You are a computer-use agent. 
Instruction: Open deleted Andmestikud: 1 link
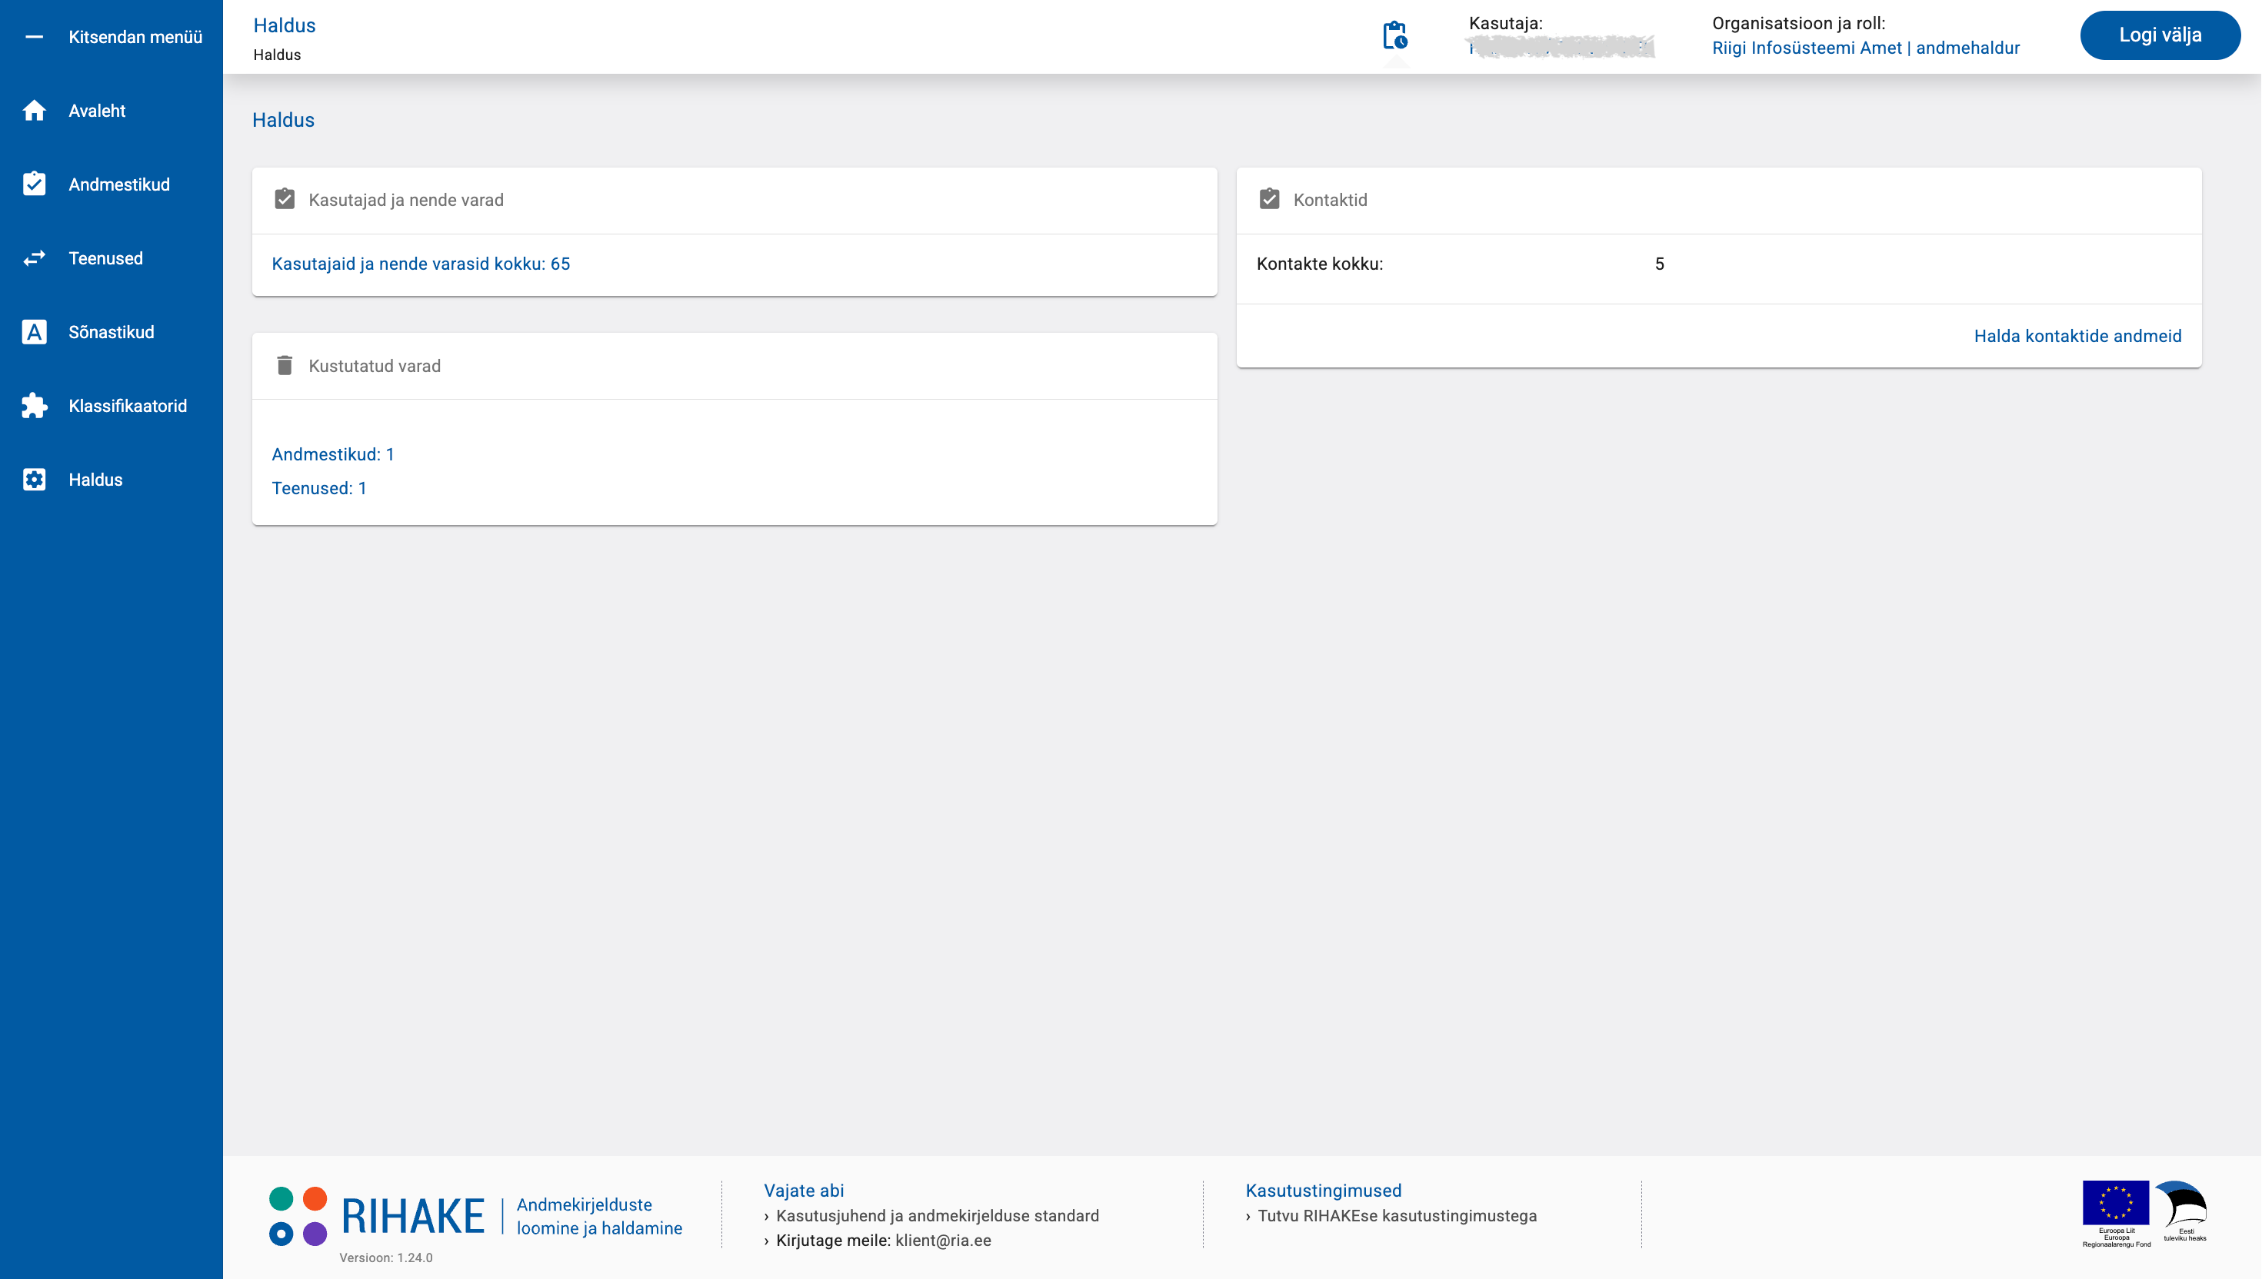click(333, 454)
